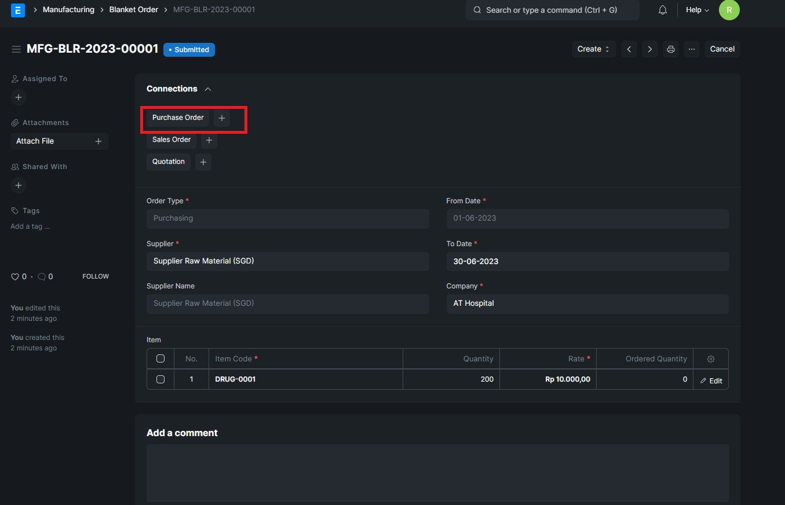Viewport: 785px width, 505px height.
Task: Click the ERPNext home logo
Action: (17, 10)
